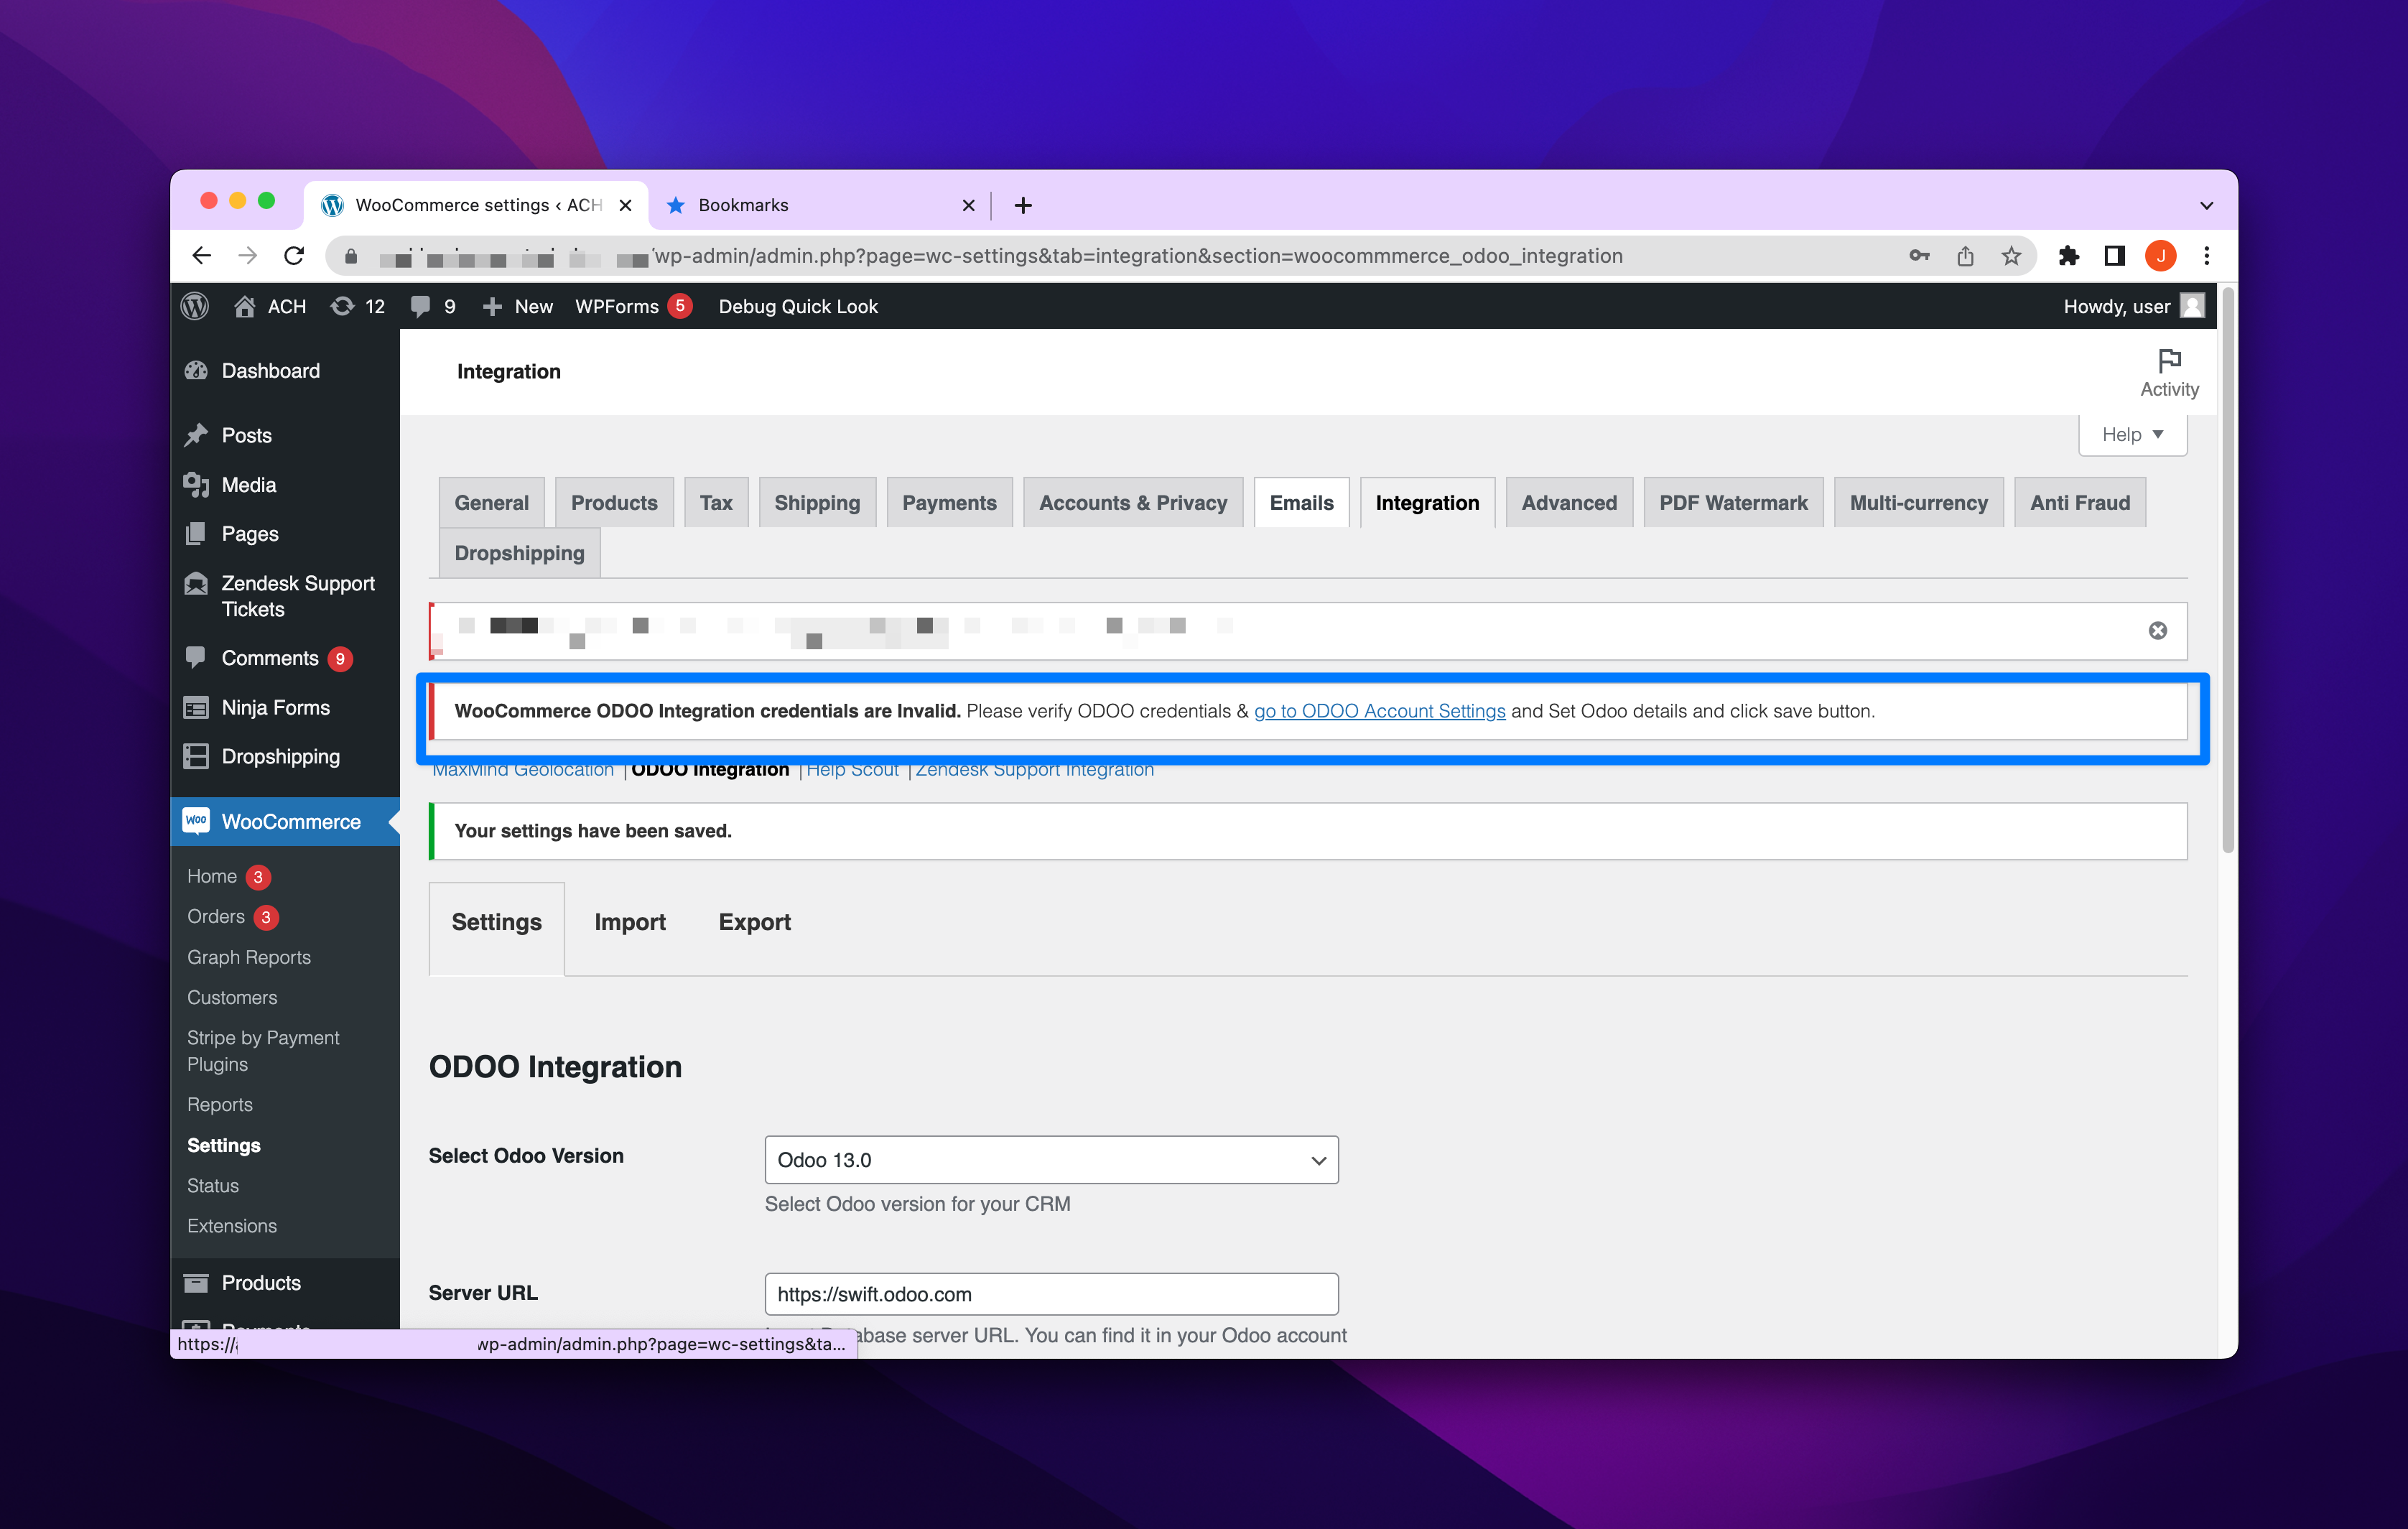Open Stripe by Payment Plugins submenu
This screenshot has height=1529, width=2408.
click(x=263, y=1051)
